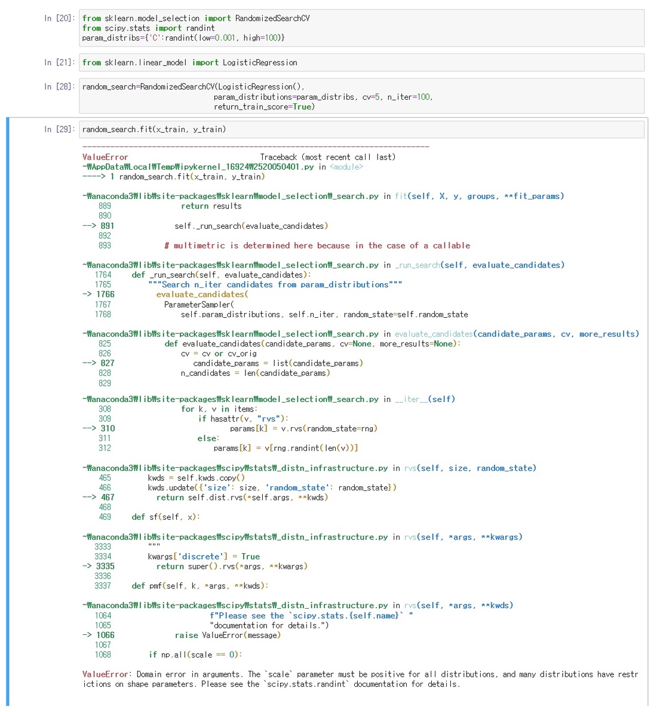Click the '<module>' text in the traceback
The width and height of the screenshot is (657, 712).
pyautogui.click(x=346, y=167)
